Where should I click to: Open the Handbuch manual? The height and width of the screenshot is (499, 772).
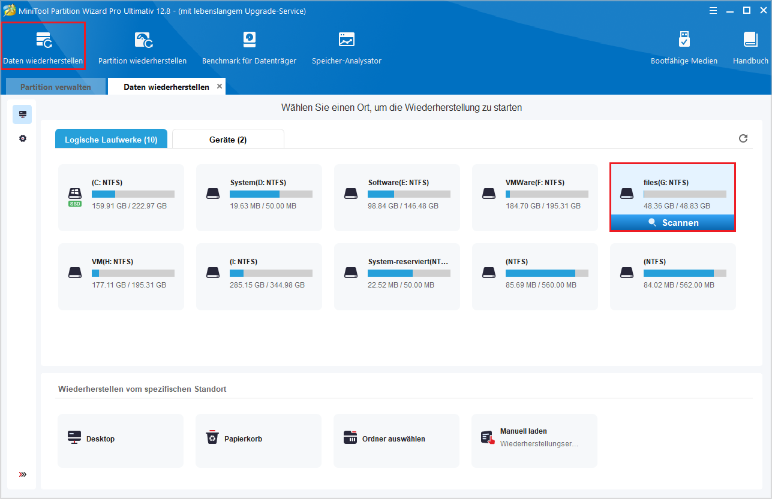[750, 48]
